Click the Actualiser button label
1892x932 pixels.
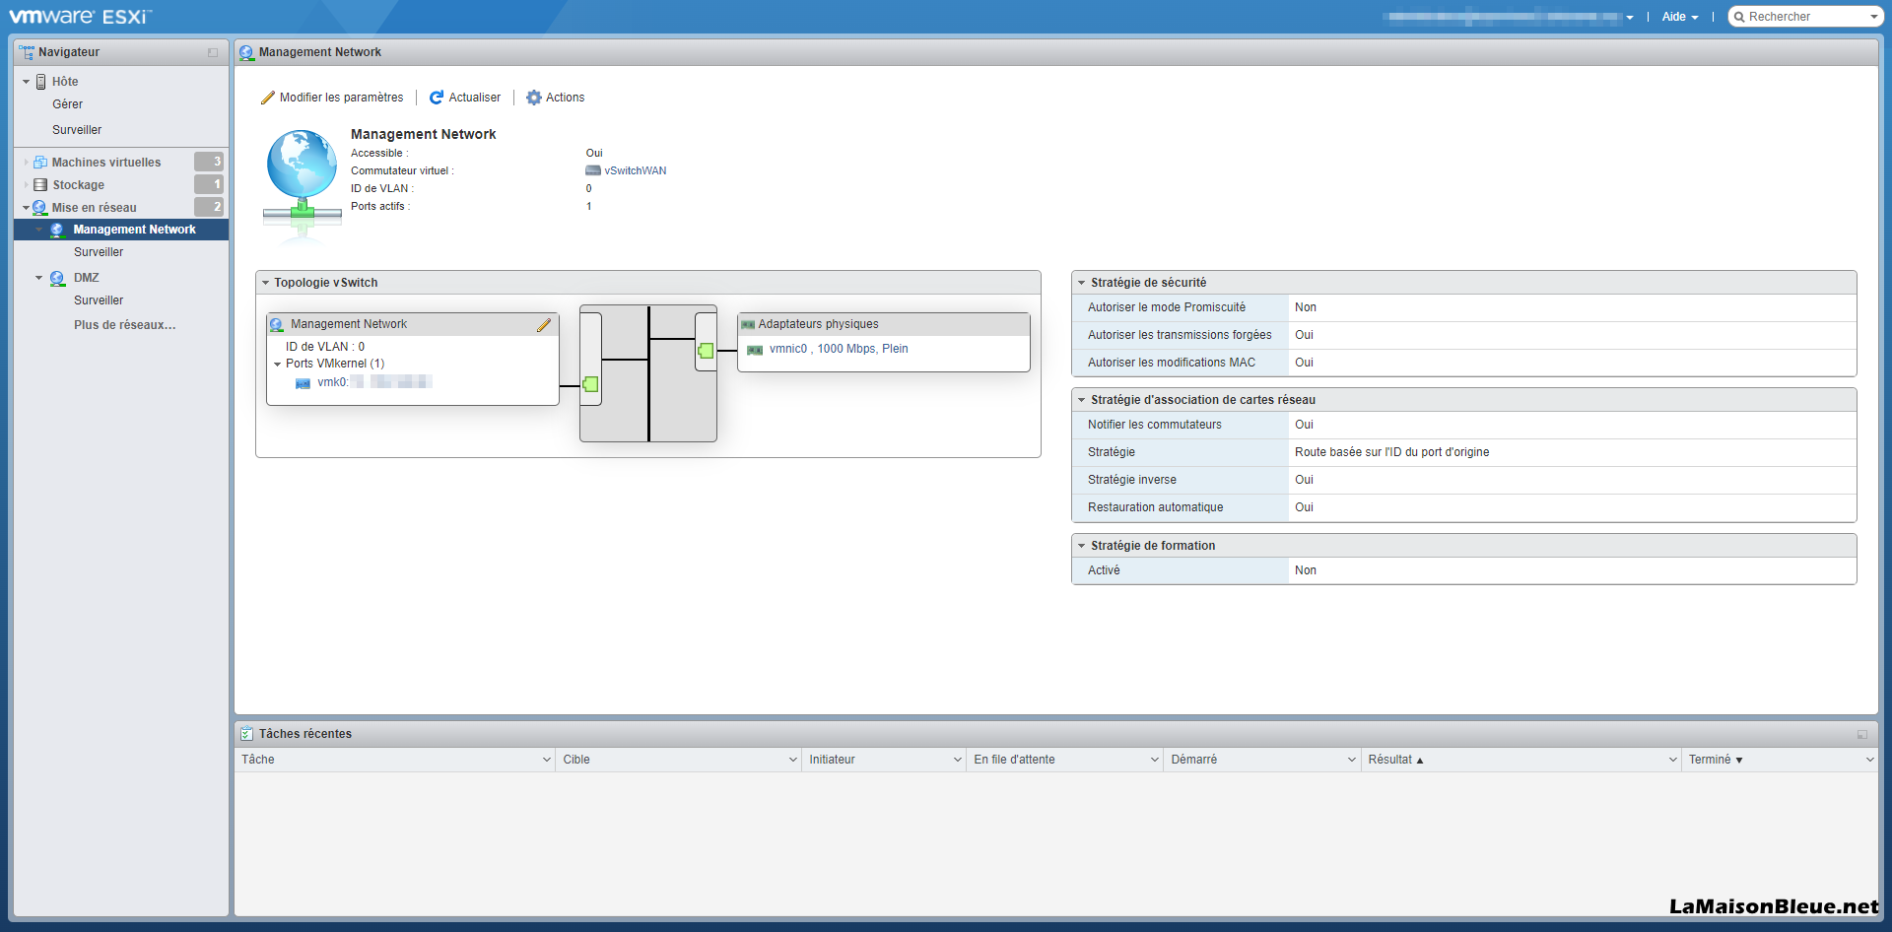475,98
